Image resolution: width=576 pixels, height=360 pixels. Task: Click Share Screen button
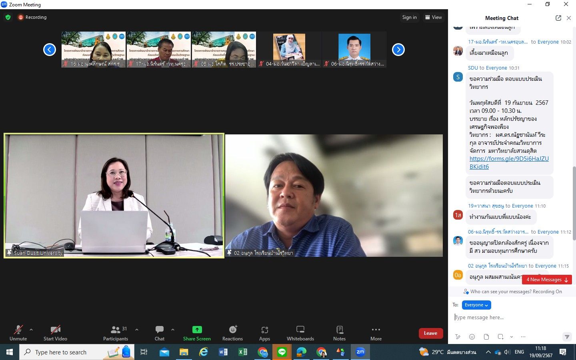197,333
